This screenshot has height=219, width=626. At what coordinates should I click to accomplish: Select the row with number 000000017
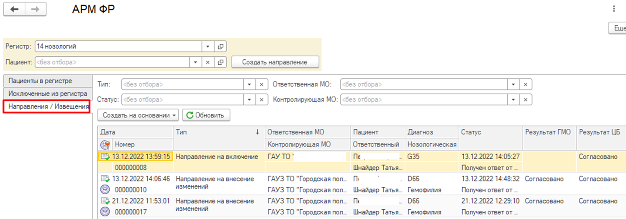pyautogui.click(x=131, y=212)
